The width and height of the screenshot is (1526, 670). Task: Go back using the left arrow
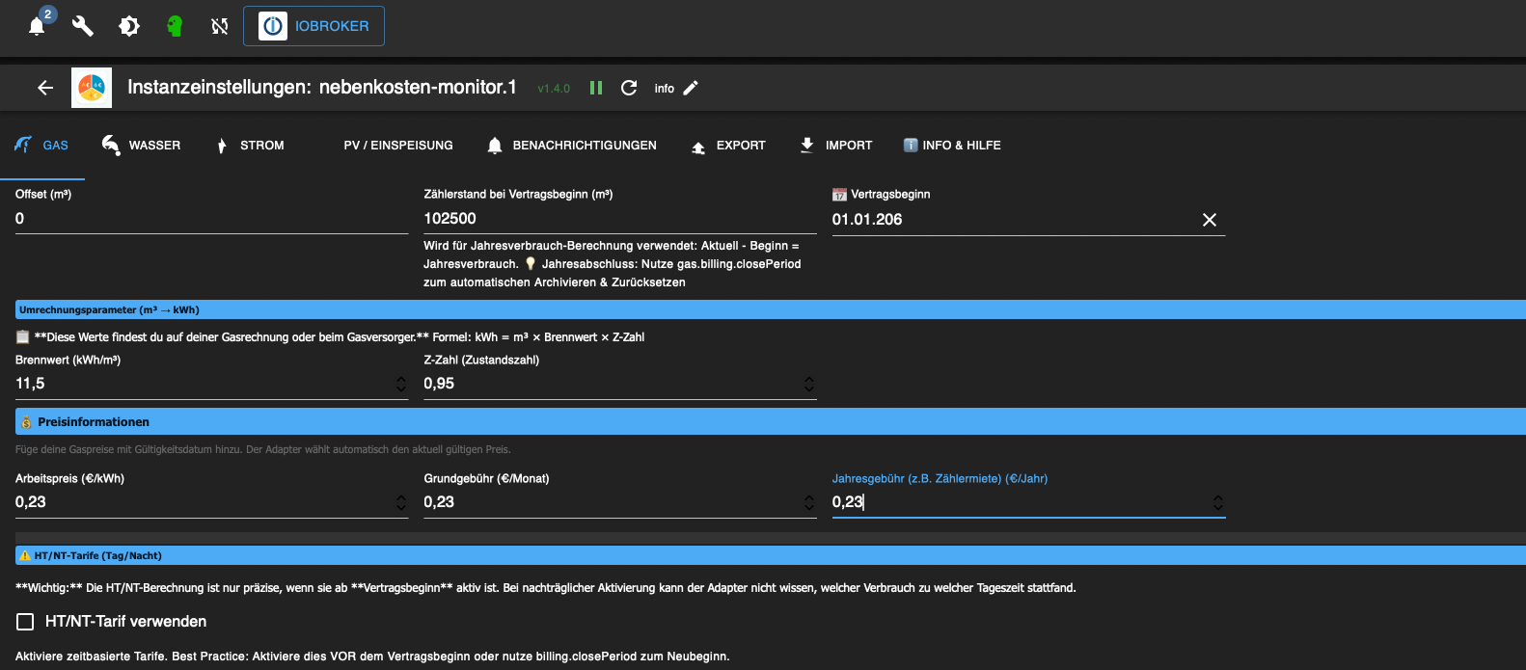(x=45, y=88)
